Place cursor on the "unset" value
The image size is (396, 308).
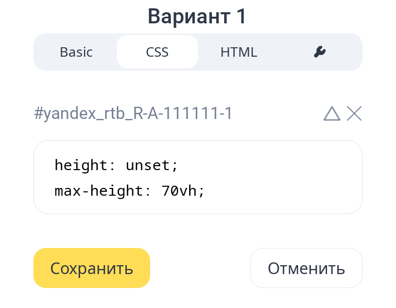tap(148, 165)
